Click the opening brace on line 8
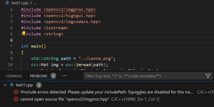 coord(22,52)
